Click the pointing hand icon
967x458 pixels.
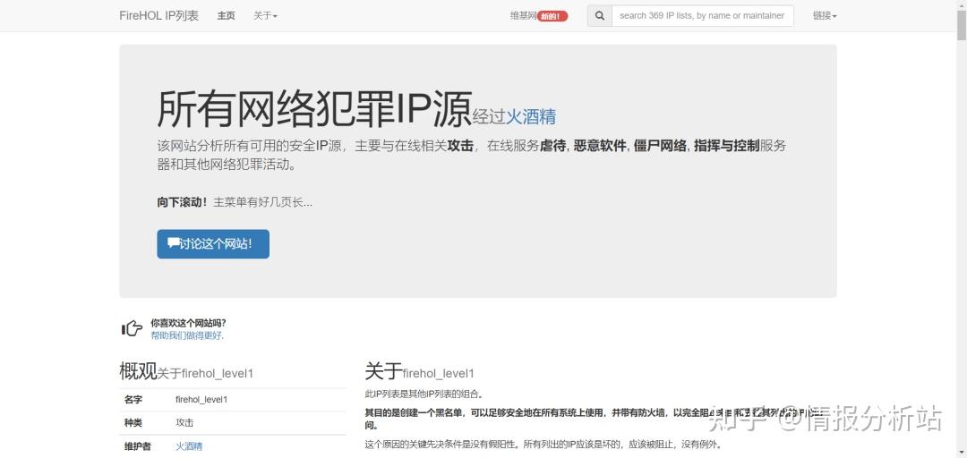(132, 329)
